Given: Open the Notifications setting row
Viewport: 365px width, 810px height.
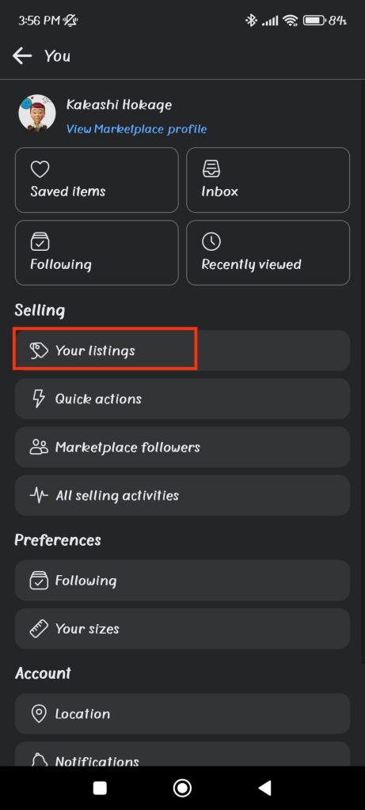Looking at the screenshot, I should pyautogui.click(x=182, y=755).
